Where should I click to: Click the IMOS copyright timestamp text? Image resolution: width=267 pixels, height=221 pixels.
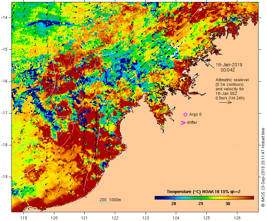click(x=263, y=167)
